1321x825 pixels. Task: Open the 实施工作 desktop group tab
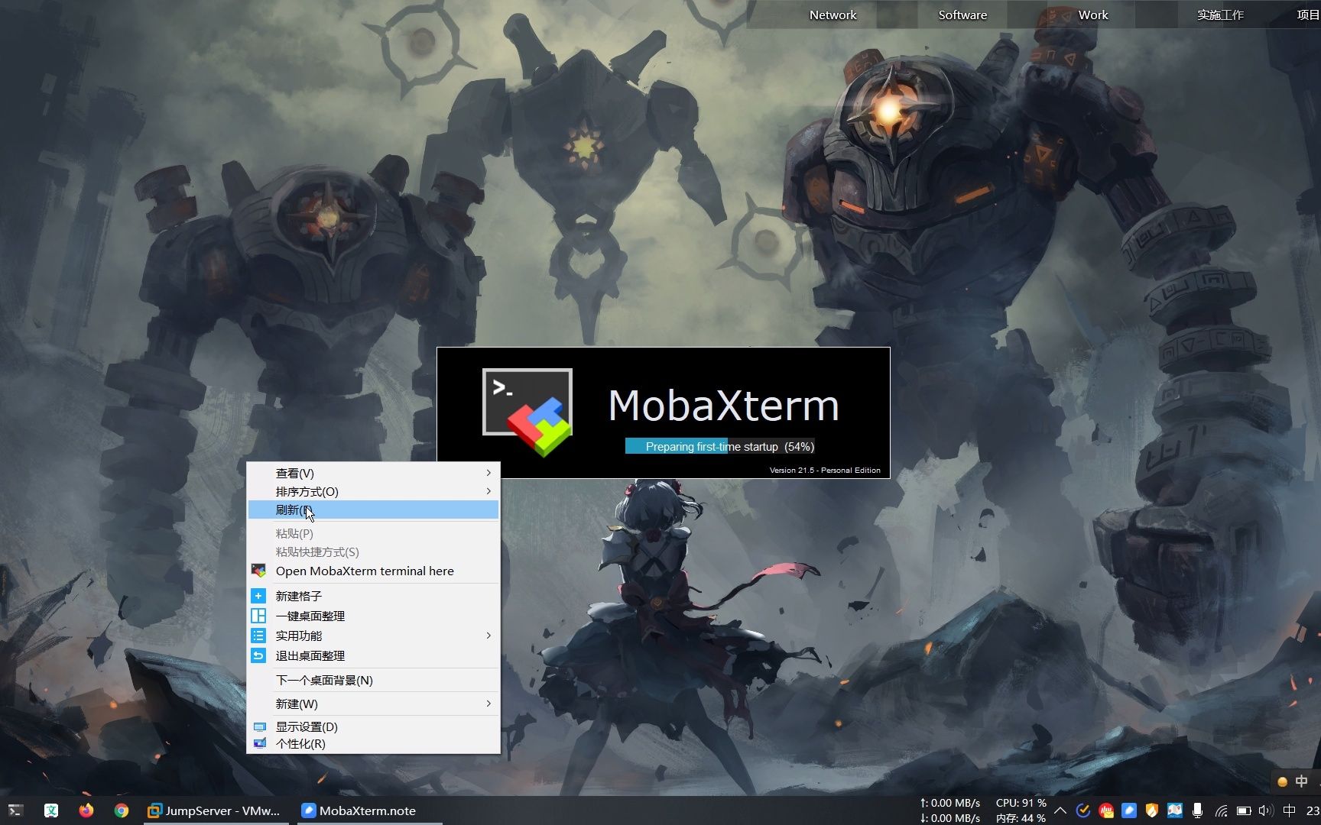(1221, 15)
